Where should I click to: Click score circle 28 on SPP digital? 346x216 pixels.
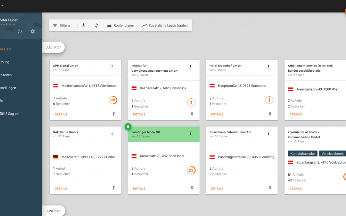pyautogui.click(x=113, y=100)
